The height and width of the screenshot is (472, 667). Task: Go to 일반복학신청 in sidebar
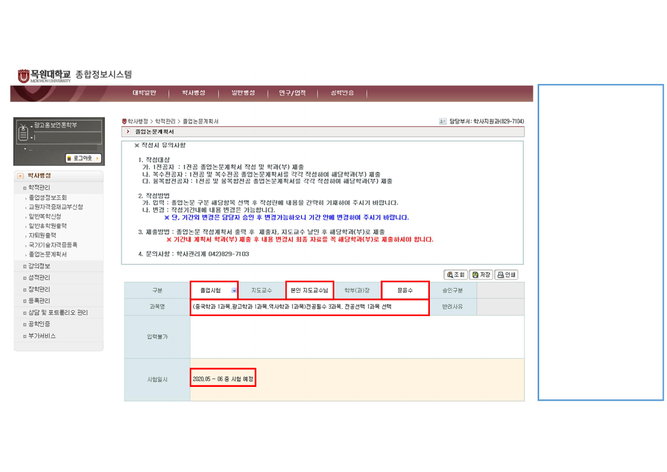(x=45, y=217)
